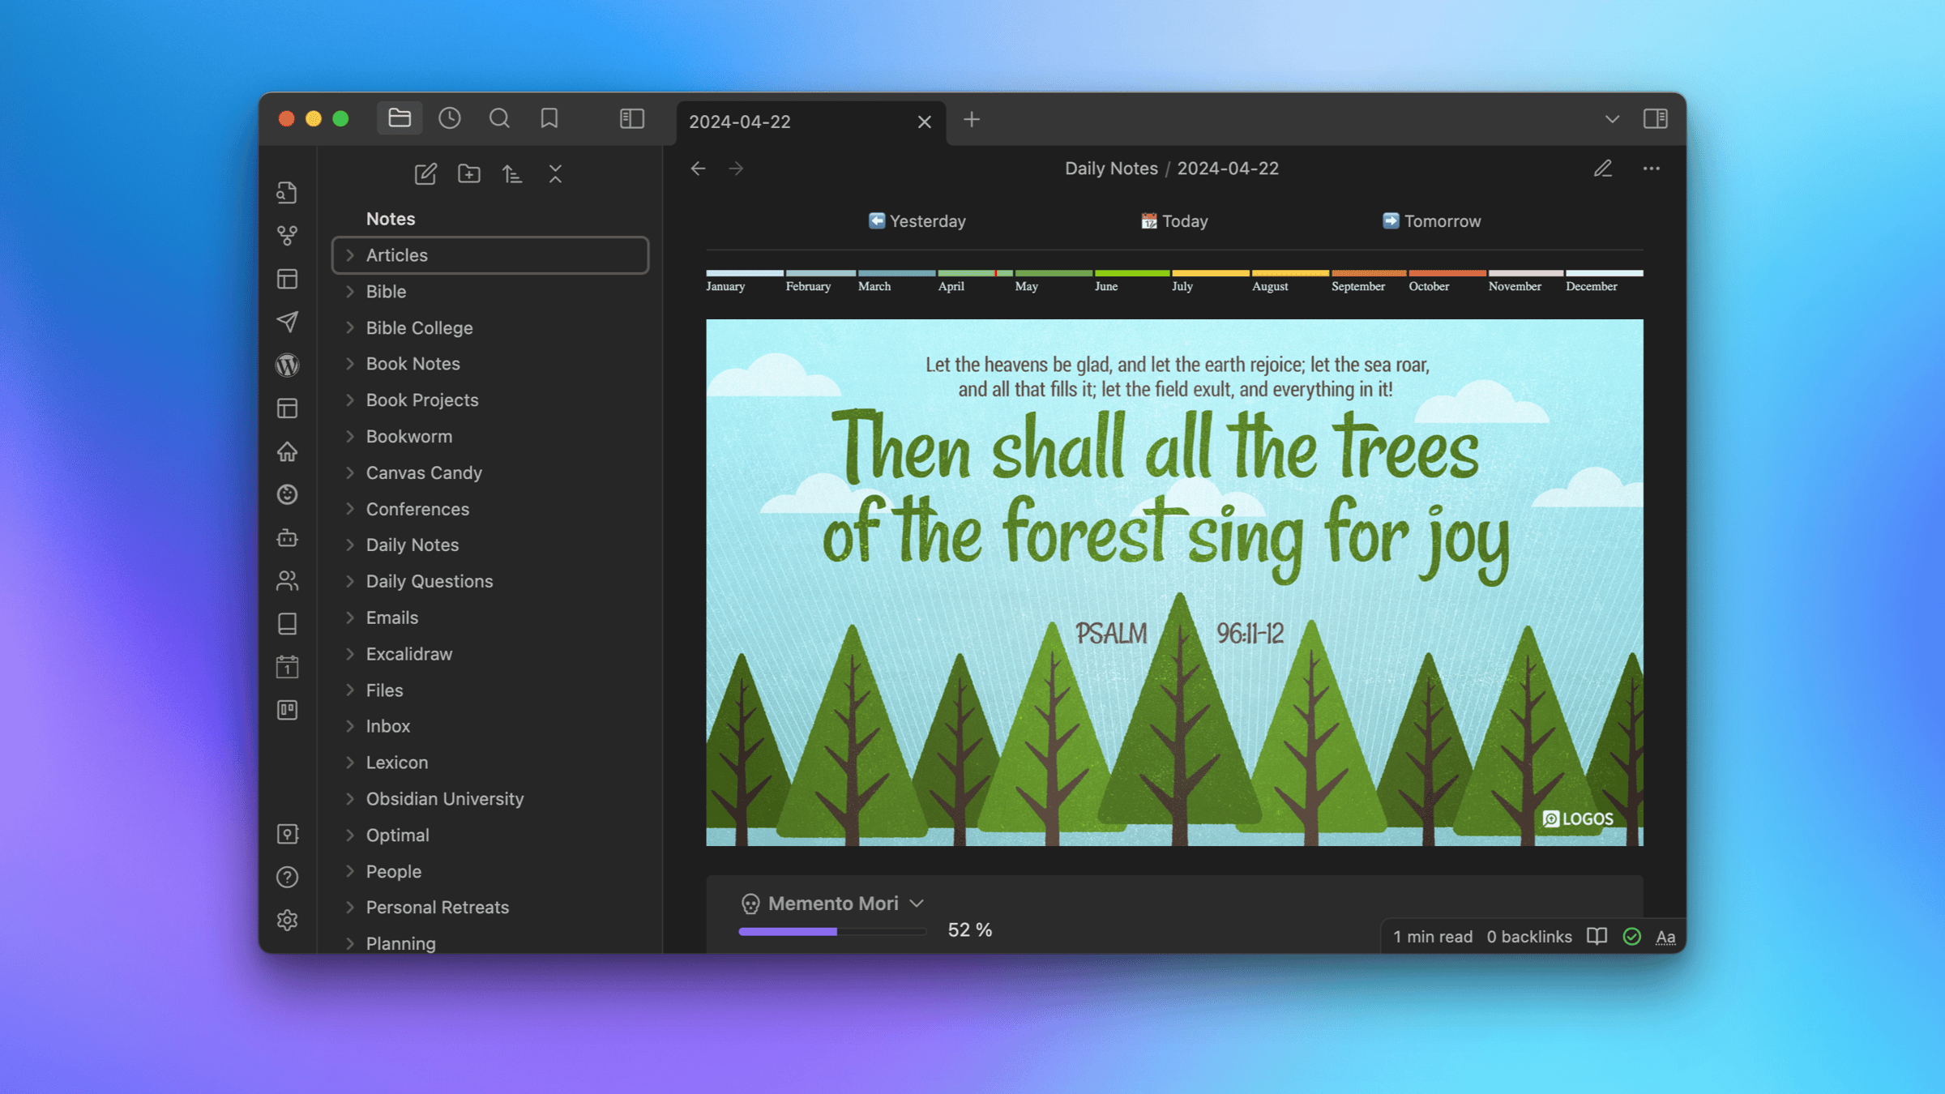The image size is (1945, 1094).
Task: Open the note's more options menu
Action: click(x=1651, y=169)
